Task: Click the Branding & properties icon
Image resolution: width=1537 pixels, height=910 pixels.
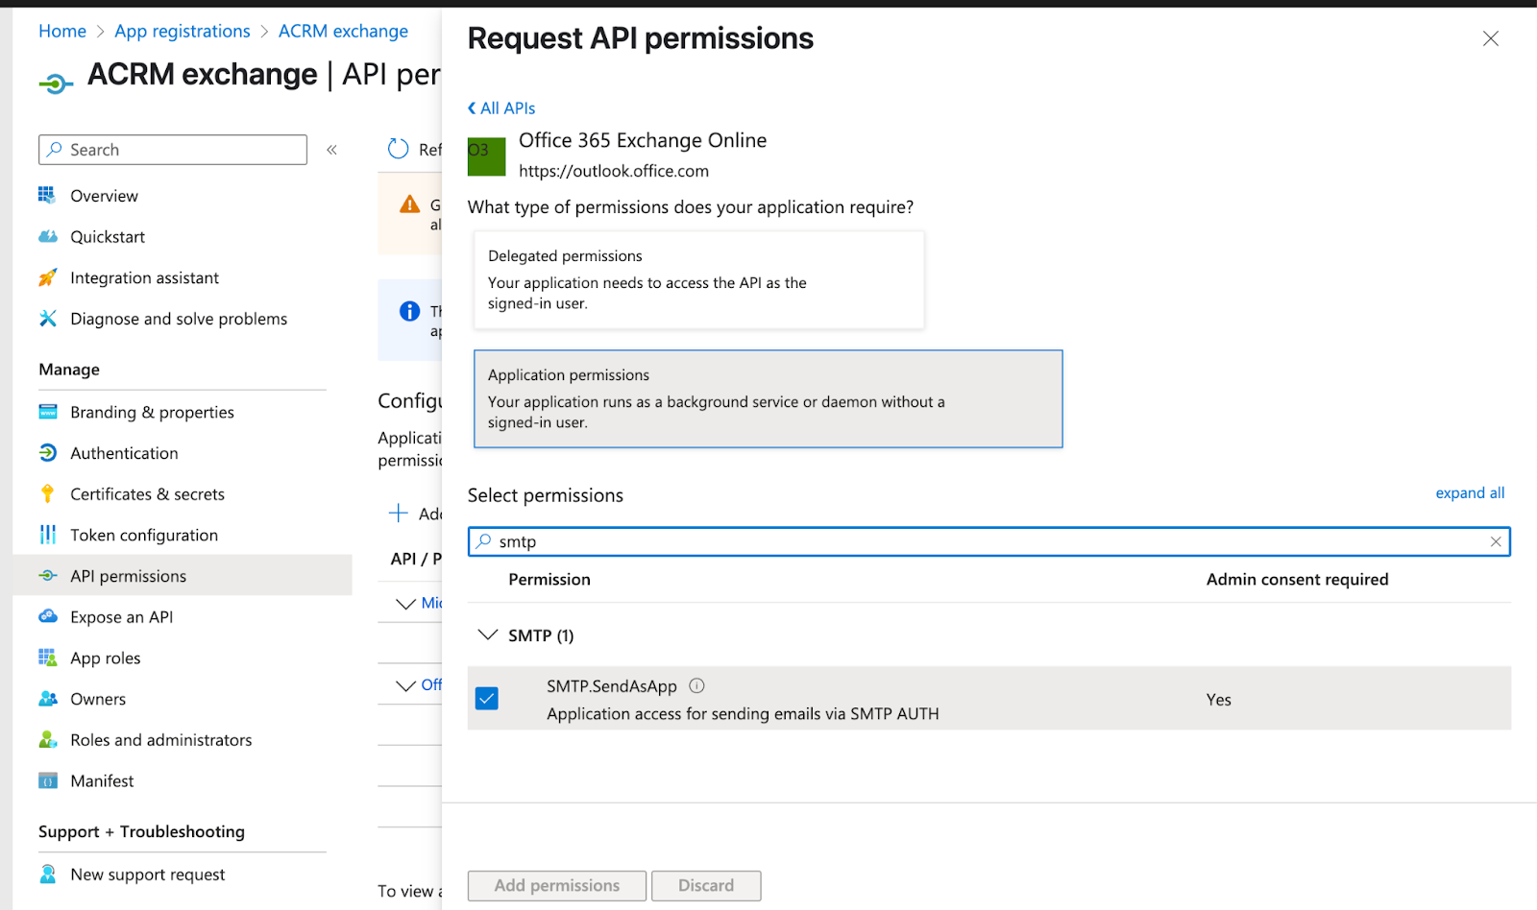Action: tap(47, 412)
